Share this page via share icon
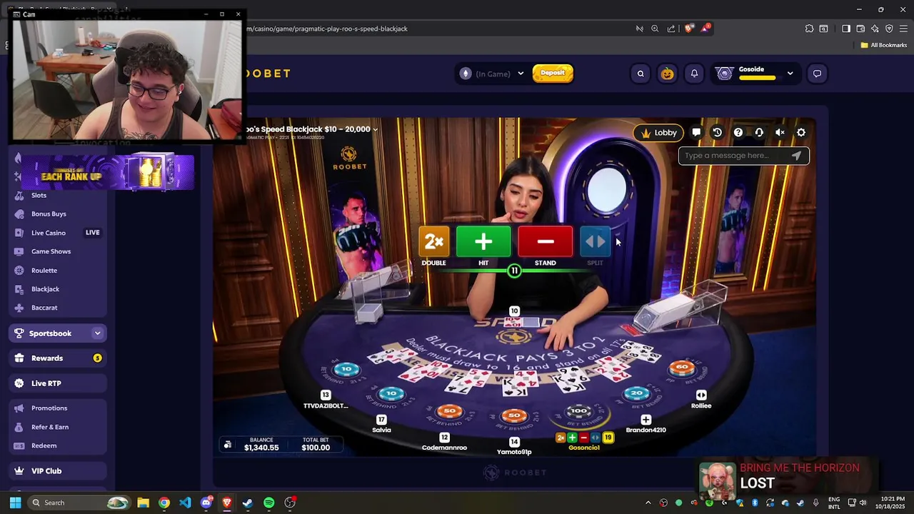The width and height of the screenshot is (914, 514). pyautogui.click(x=671, y=29)
